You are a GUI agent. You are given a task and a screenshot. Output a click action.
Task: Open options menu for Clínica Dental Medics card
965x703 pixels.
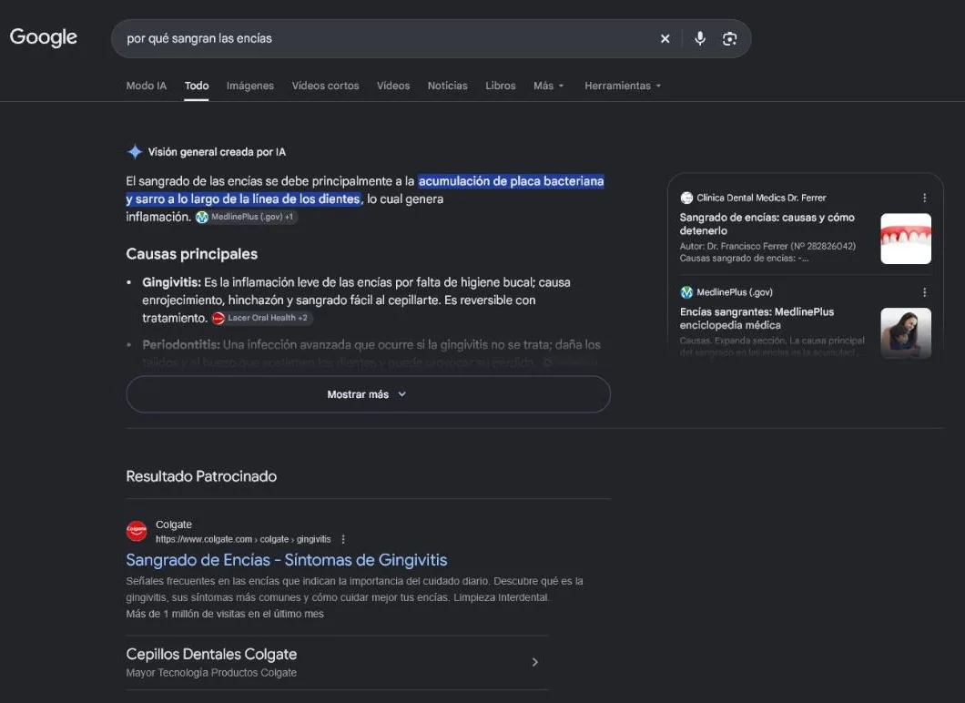coord(924,198)
